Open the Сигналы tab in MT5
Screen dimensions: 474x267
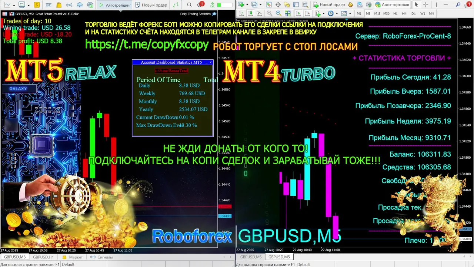coord(101,257)
